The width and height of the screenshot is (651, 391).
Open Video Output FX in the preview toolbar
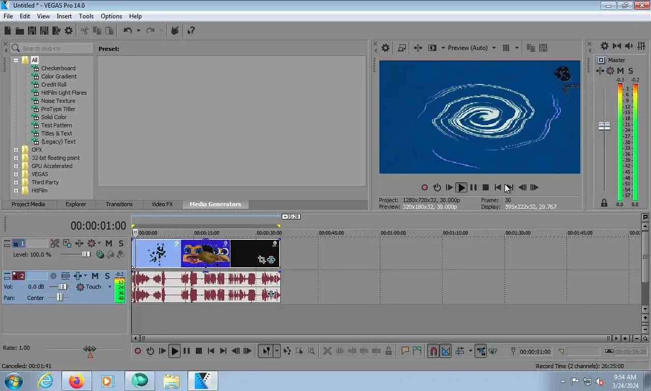pyautogui.click(x=418, y=48)
